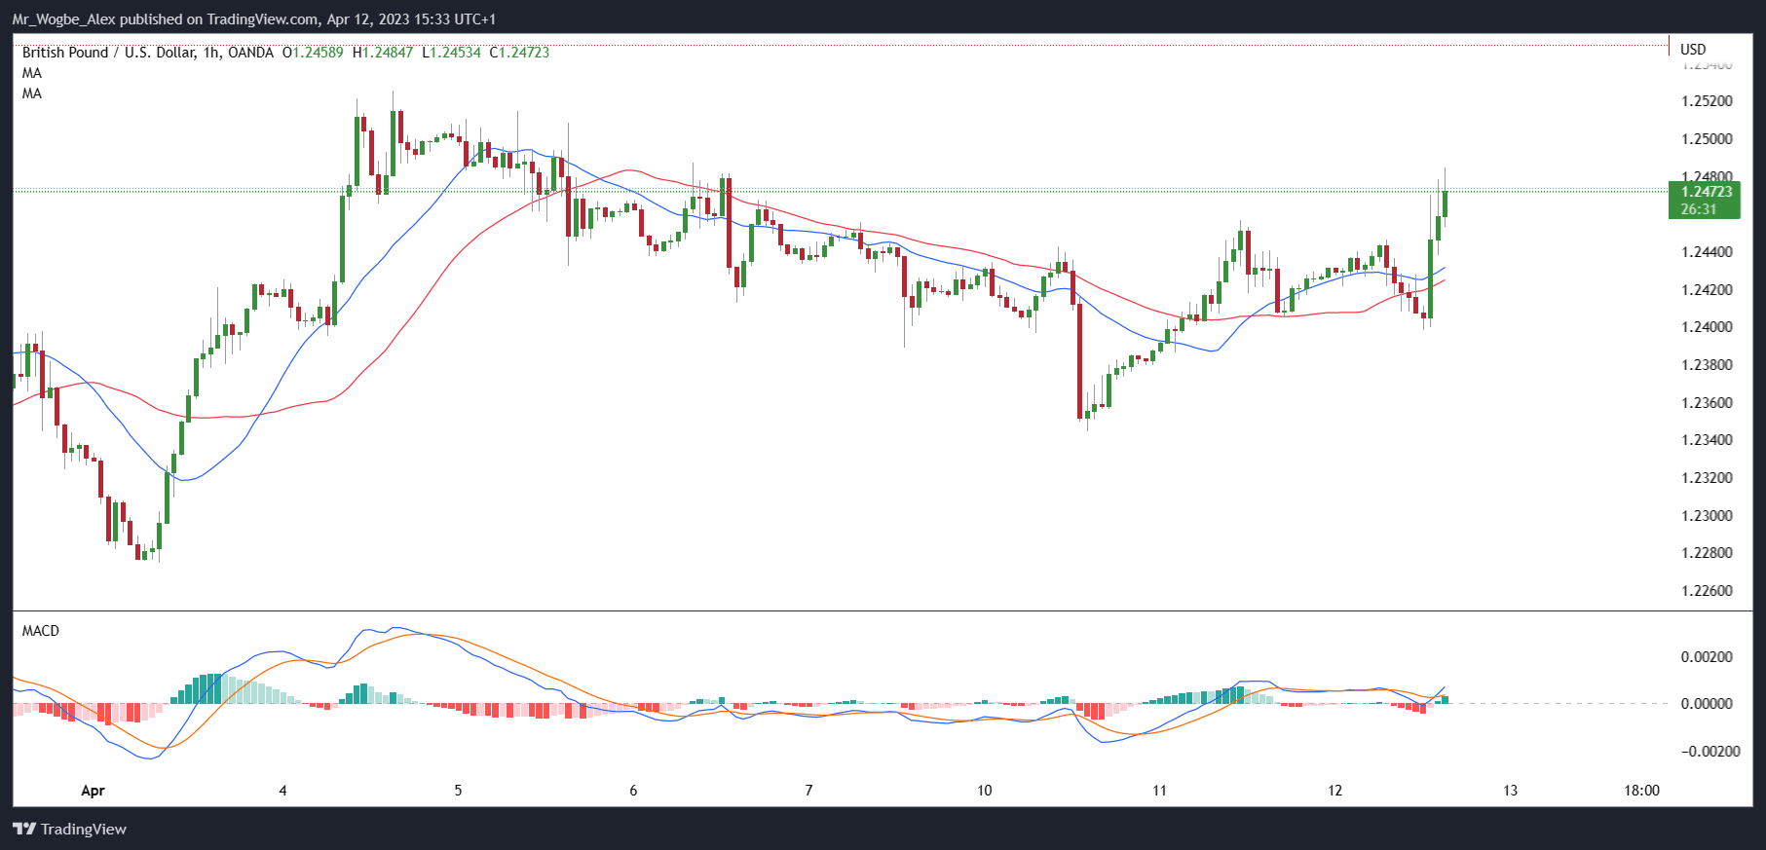Click the 1.22600 price axis label
Image resolution: width=1766 pixels, height=850 pixels.
[1707, 591]
